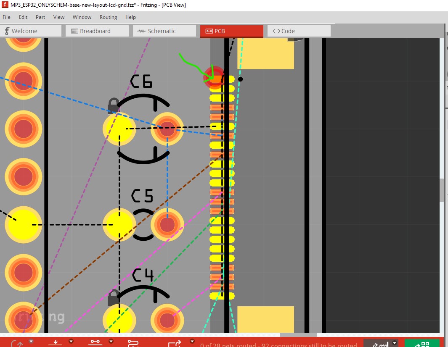Go to the Welcome tab
448x347 pixels.
(24, 31)
